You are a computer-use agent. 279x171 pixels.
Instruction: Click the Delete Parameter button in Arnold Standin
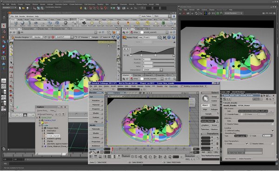pyautogui.click(x=245, y=159)
